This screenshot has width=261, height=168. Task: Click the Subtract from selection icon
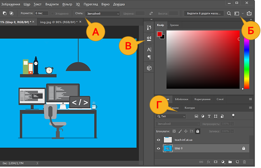tap(4, 13)
